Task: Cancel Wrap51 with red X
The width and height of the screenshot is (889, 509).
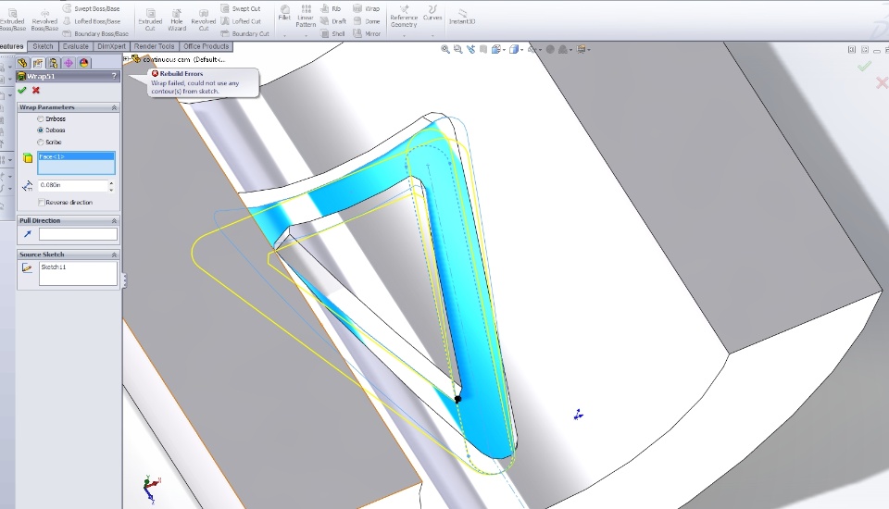Action: click(36, 90)
